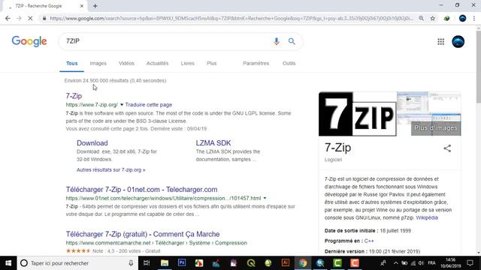Screen dimensions: 481x270
Task: Select the Tous tab
Action: point(72,63)
